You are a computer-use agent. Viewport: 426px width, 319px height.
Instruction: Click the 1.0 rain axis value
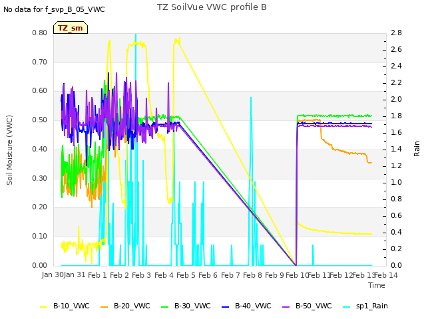pos(397,182)
